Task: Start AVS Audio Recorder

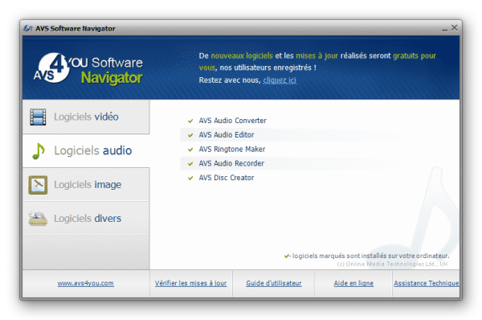Action: [231, 163]
